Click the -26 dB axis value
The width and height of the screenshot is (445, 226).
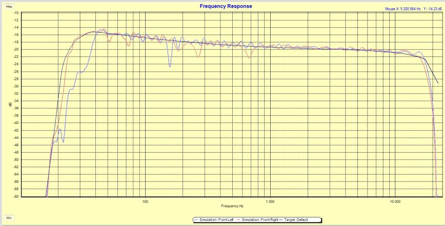tap(16, 72)
